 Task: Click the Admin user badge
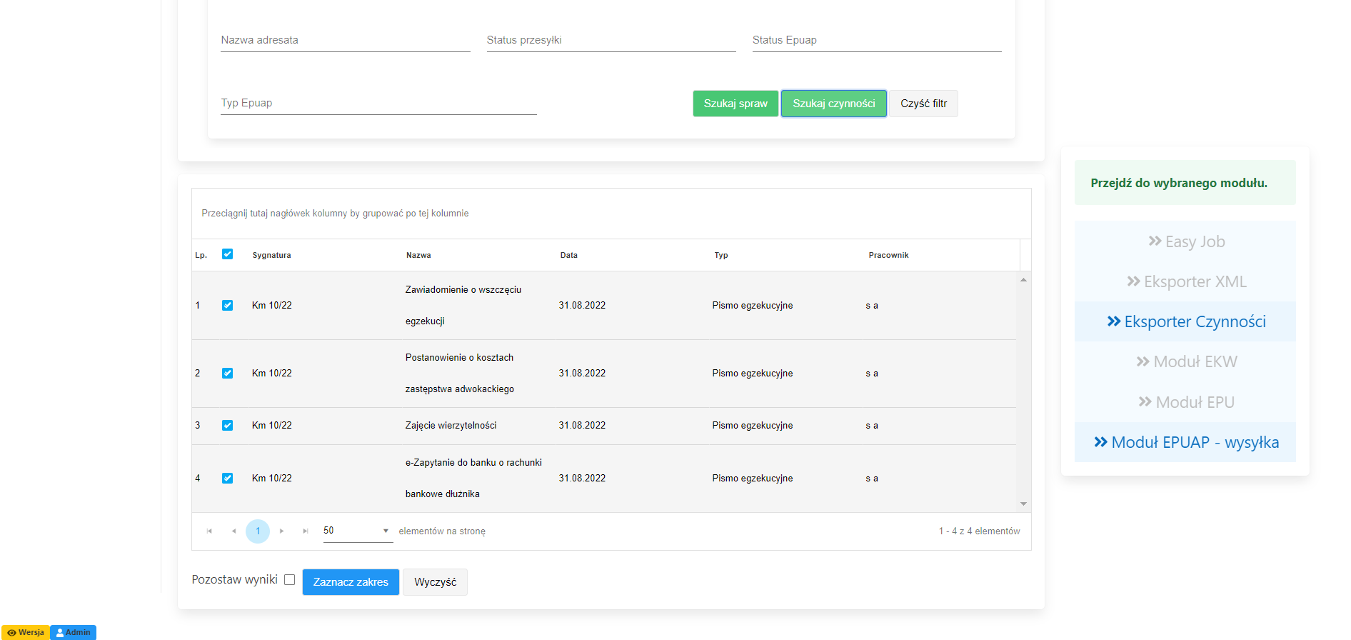(x=73, y=632)
